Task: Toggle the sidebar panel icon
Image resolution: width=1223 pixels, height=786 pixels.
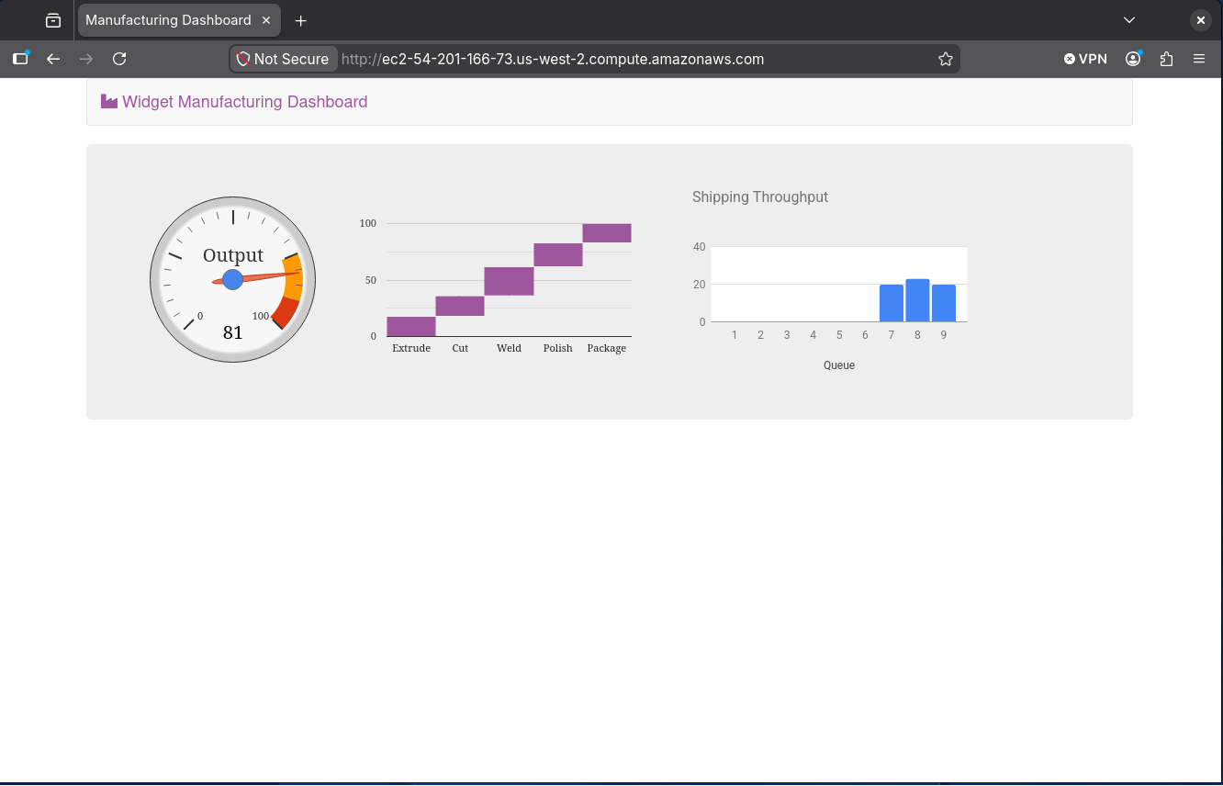Action: tap(20, 59)
